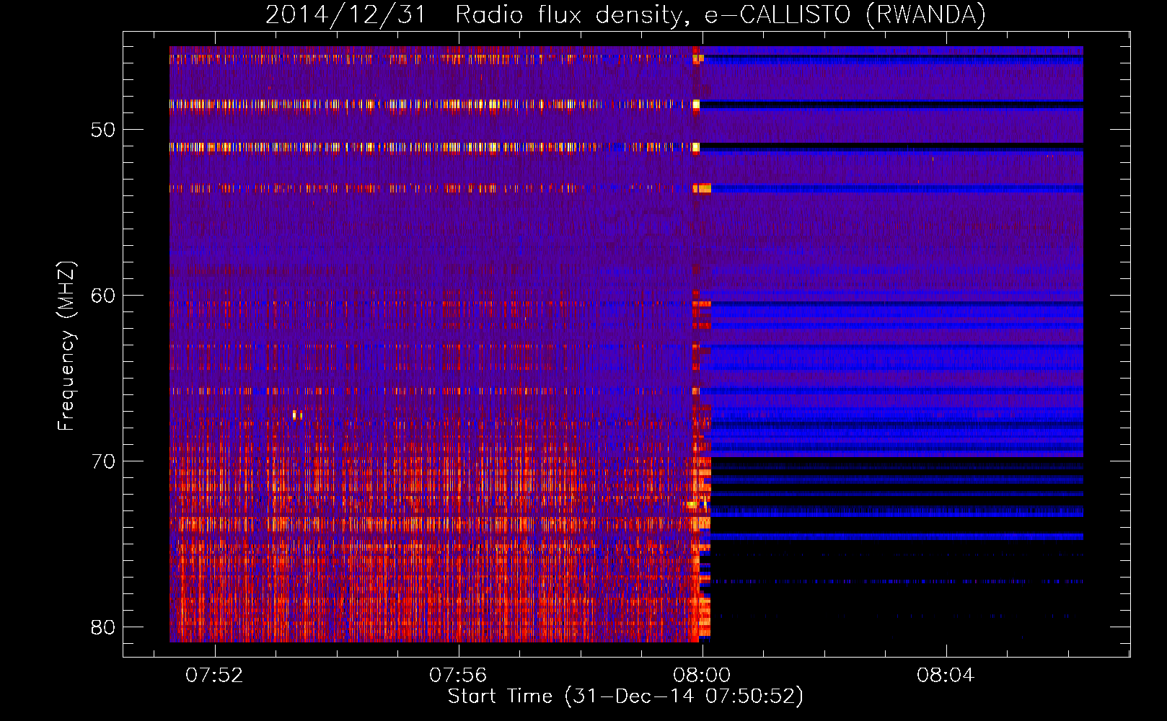Click the 08:04 time tick label

946,676
